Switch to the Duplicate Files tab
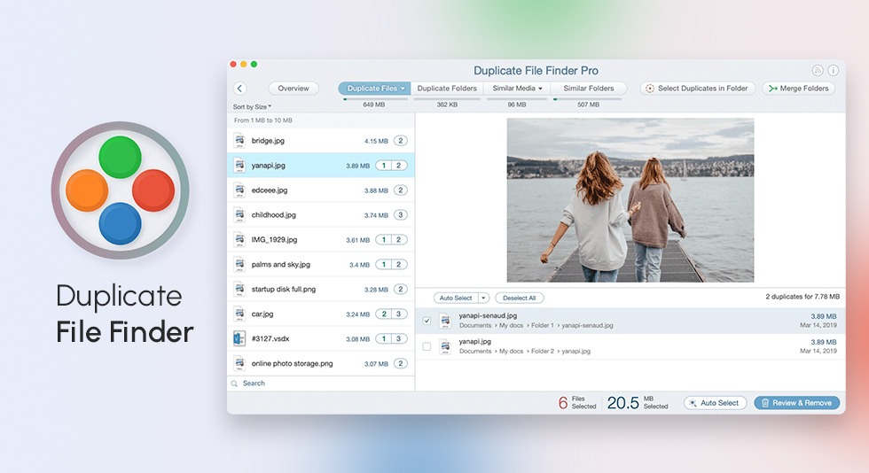869x473 pixels. 374,88
